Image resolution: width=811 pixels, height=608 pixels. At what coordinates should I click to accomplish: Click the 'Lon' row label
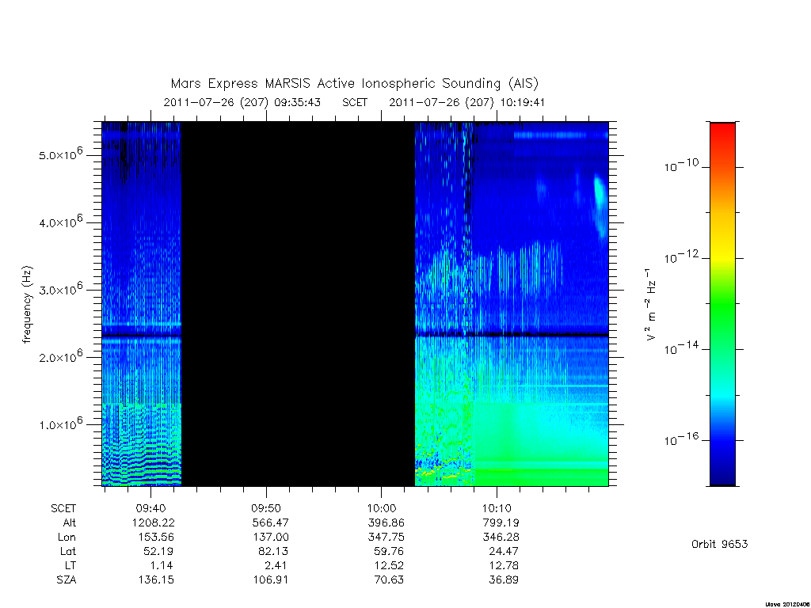tap(67, 538)
